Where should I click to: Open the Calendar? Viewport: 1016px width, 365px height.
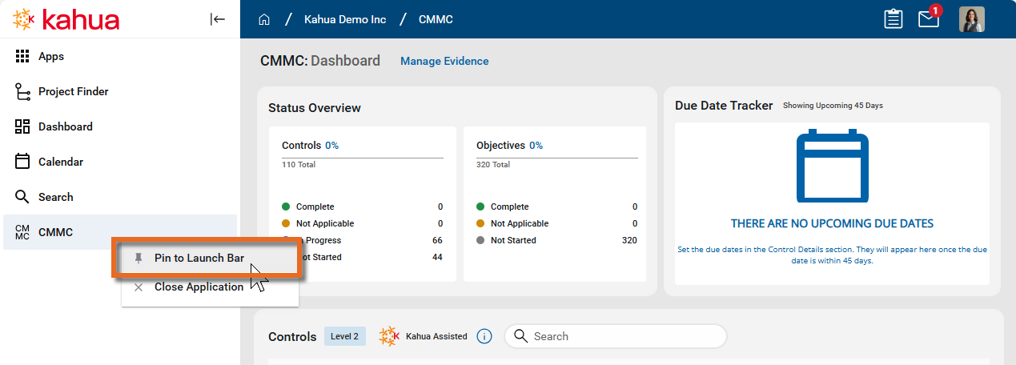click(x=61, y=162)
